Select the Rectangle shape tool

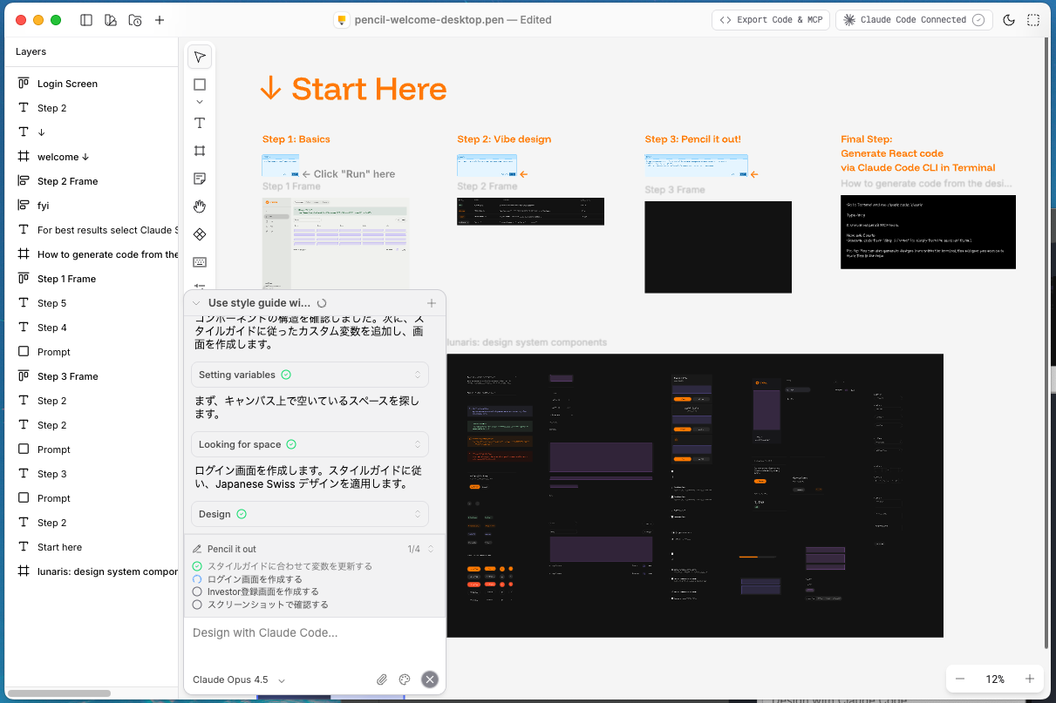(200, 85)
